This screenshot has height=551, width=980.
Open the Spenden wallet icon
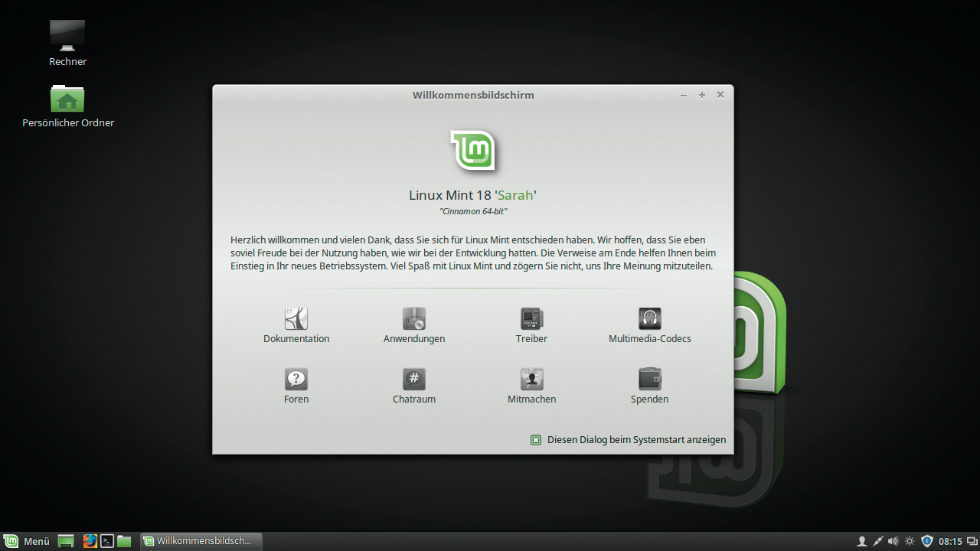pos(649,379)
